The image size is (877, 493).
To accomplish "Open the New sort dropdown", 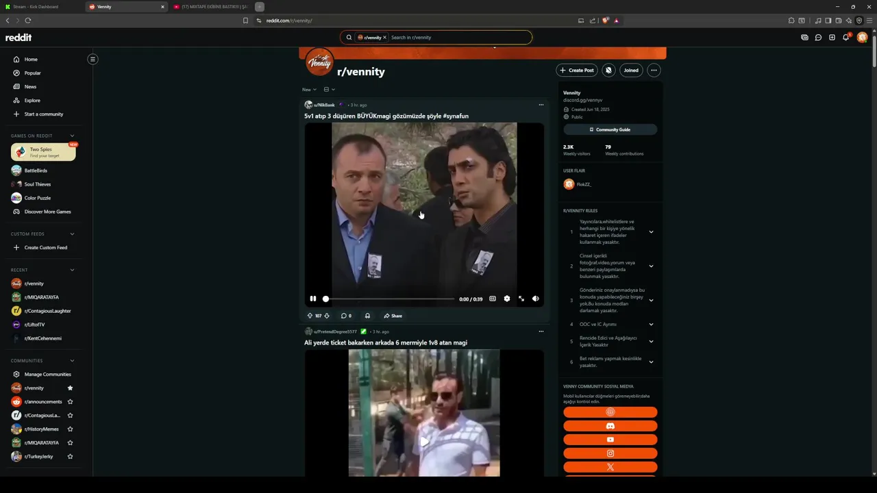I will point(309,90).
